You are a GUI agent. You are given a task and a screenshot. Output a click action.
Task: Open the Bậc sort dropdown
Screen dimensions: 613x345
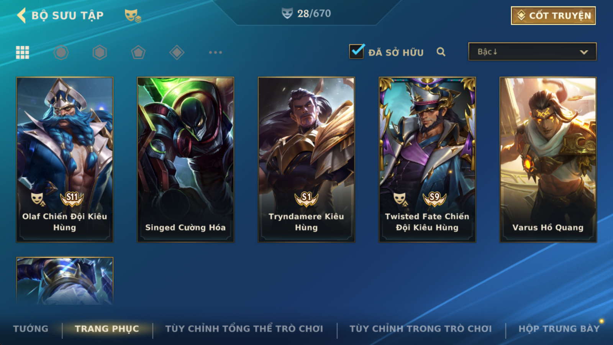(x=532, y=52)
